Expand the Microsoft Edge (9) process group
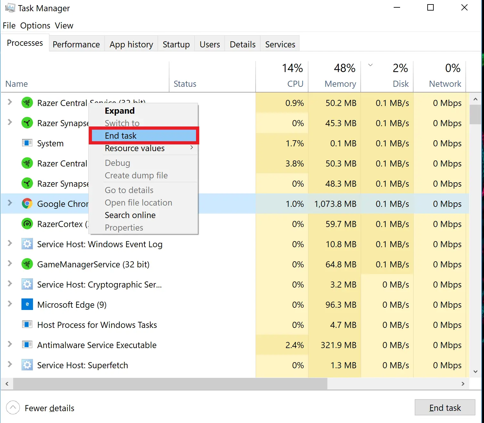484x423 pixels. [x=10, y=304]
